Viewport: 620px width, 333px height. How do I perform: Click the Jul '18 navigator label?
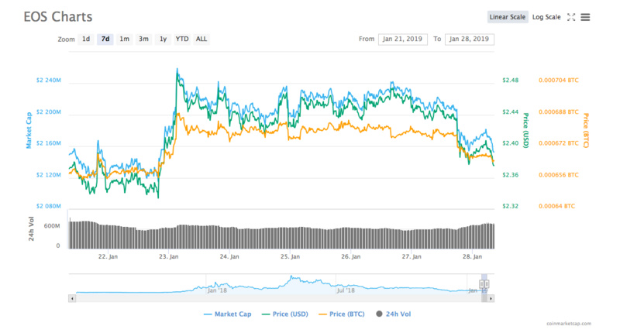[346, 290]
